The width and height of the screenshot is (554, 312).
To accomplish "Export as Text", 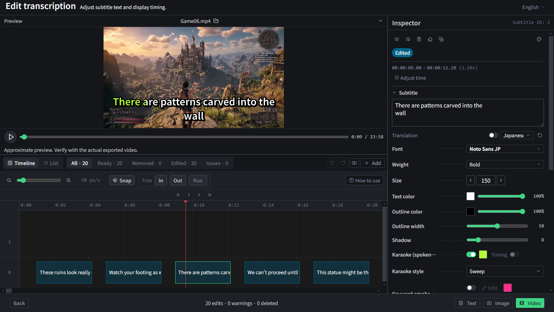I will [x=467, y=303].
